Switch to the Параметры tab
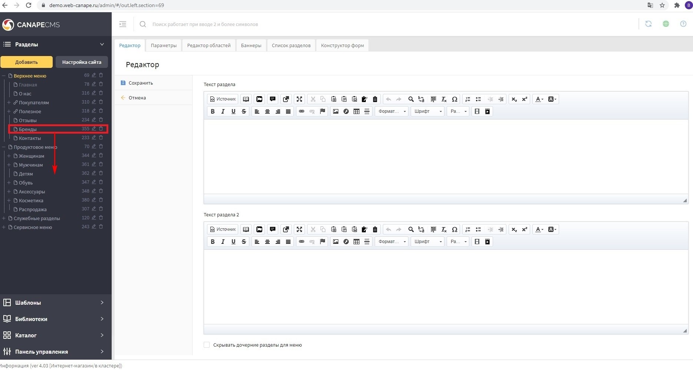 [x=164, y=45]
